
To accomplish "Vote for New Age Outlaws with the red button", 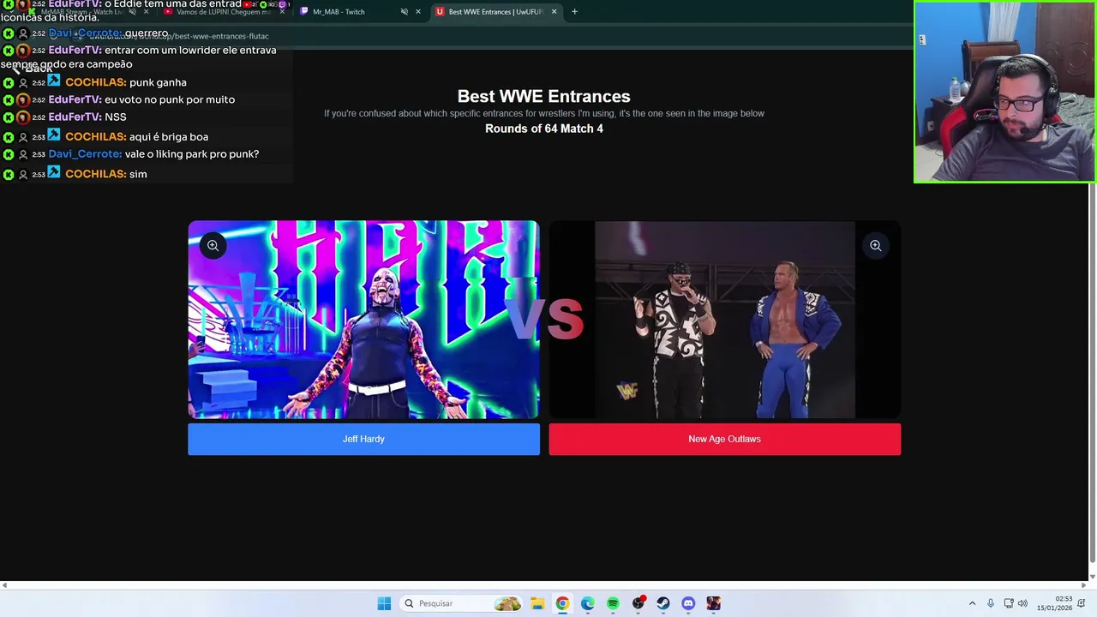I will pyautogui.click(x=724, y=439).
